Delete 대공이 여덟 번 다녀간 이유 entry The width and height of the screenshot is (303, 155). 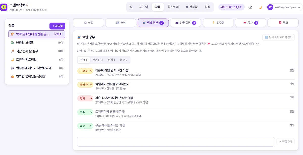(292, 70)
